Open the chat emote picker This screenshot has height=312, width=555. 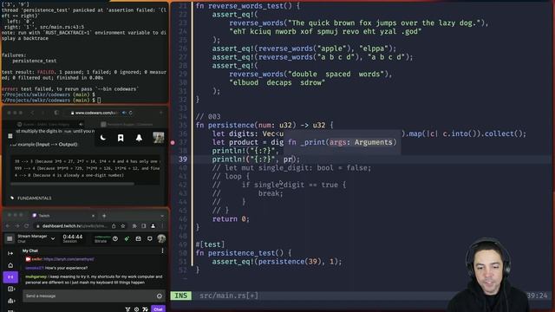160,296
